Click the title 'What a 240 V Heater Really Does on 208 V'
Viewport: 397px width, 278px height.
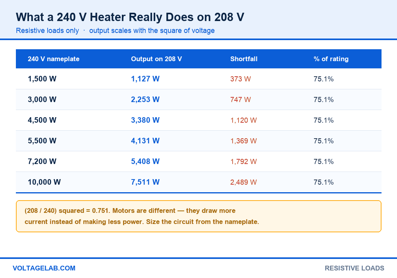click(x=130, y=17)
